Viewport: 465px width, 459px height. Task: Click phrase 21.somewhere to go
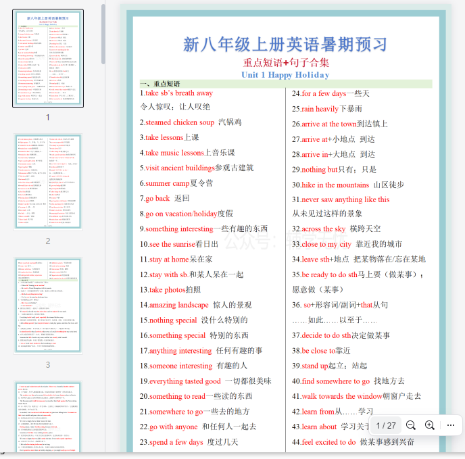[171, 412]
